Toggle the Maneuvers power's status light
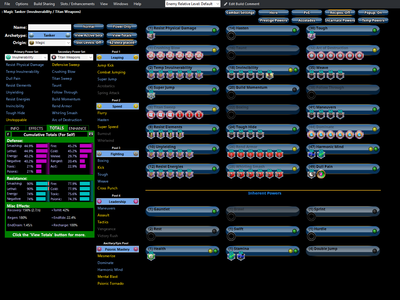Viewport: 400px width, 300px height. coord(374,109)
